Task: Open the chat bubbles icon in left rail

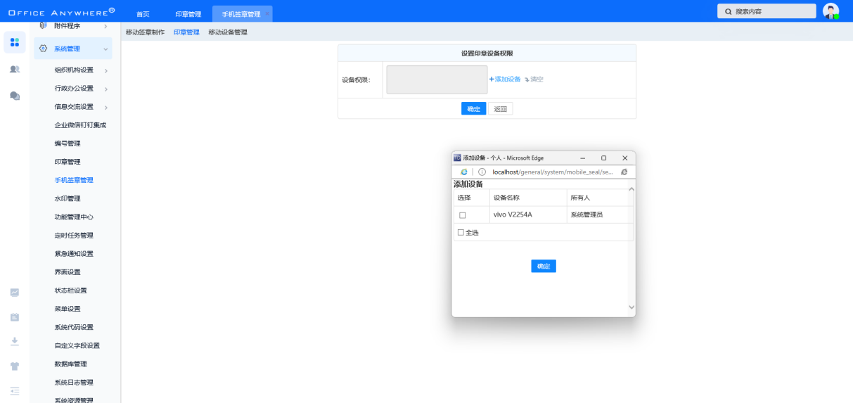Action: [15, 96]
